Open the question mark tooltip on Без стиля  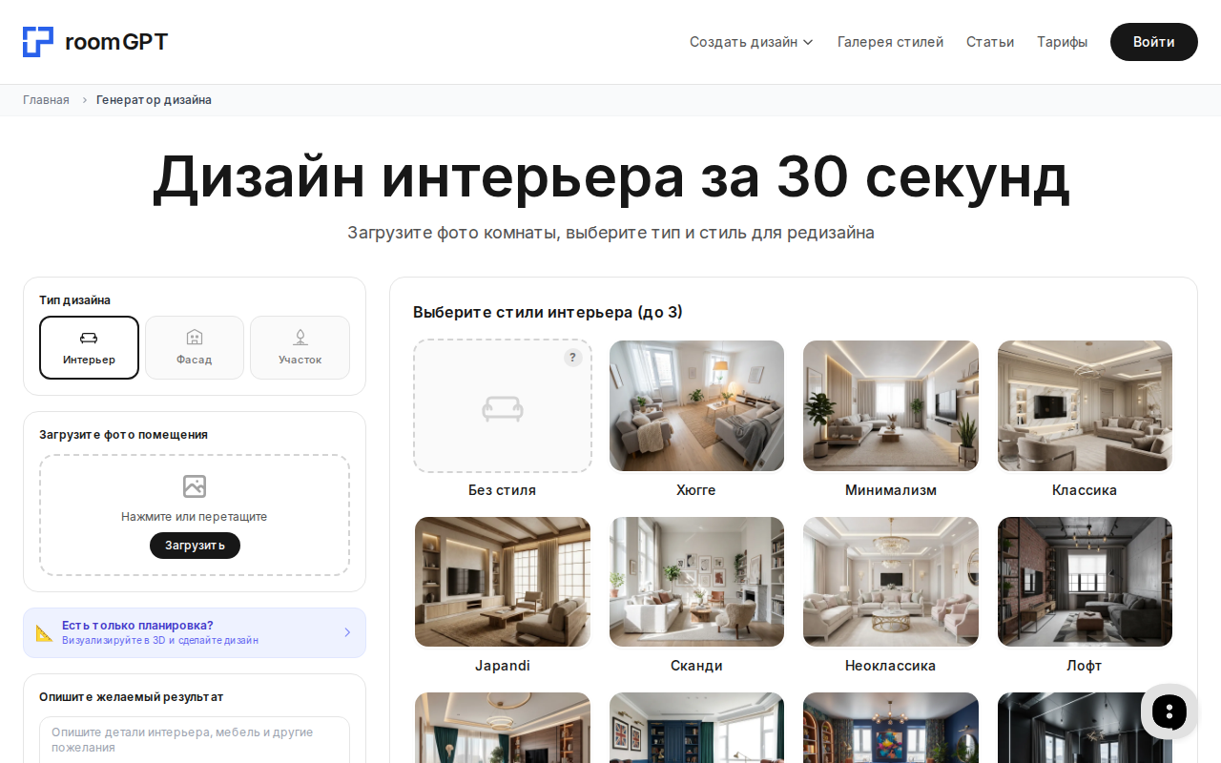click(572, 357)
